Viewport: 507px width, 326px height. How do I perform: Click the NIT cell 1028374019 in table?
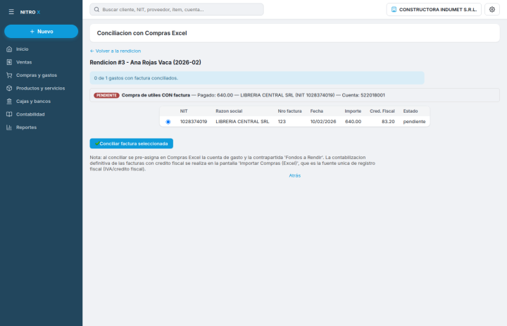(x=194, y=122)
